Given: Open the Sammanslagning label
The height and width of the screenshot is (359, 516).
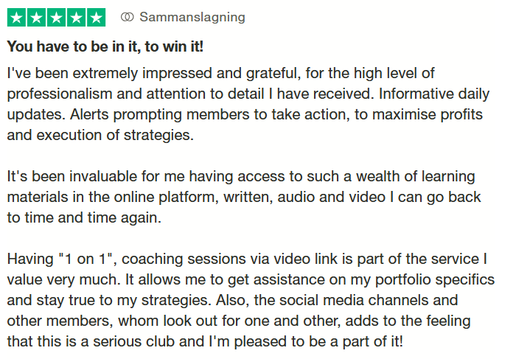Looking at the screenshot, I should pos(192,17).
